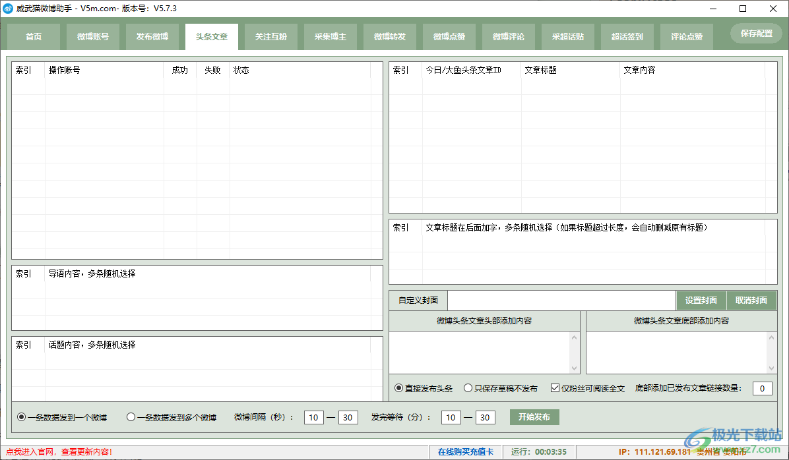Click the 文章内容 column header

(x=693, y=70)
